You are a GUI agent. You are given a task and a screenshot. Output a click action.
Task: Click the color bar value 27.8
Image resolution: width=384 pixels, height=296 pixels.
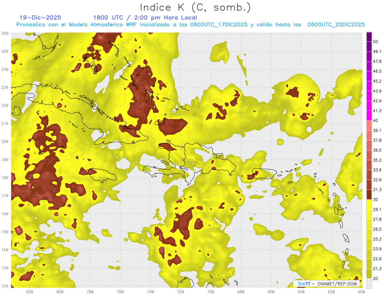[x=377, y=219]
